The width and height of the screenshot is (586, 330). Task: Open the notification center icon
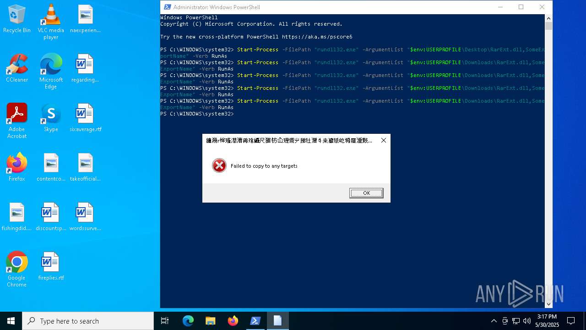coord(571,321)
